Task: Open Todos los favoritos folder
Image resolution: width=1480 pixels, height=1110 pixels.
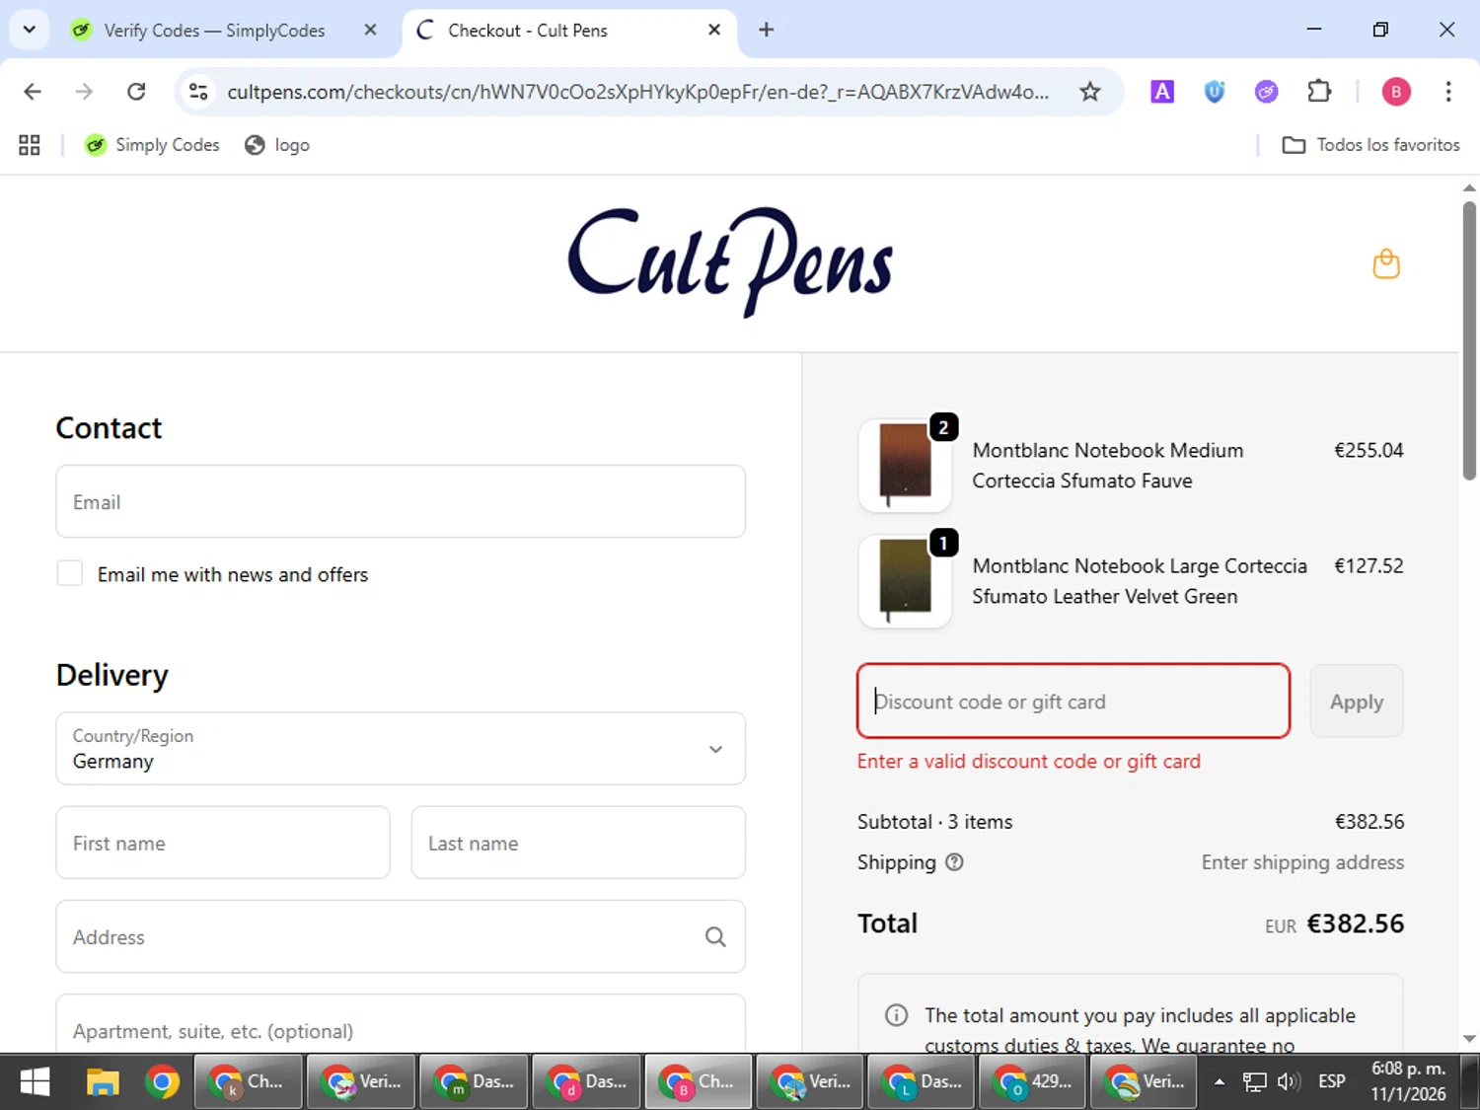Action: pos(1370,145)
